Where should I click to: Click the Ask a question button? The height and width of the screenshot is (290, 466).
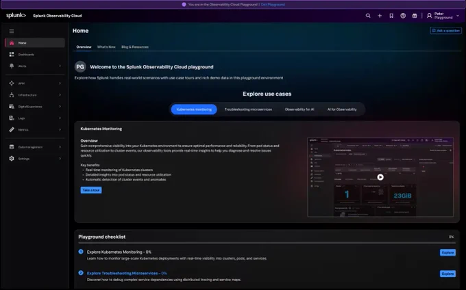click(446, 31)
